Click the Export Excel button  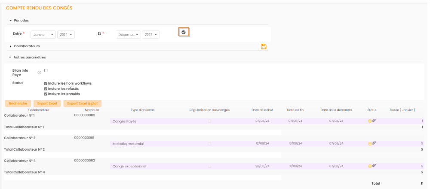47,103
